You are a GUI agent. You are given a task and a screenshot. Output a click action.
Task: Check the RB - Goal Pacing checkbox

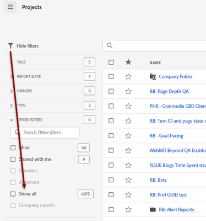pos(111,135)
